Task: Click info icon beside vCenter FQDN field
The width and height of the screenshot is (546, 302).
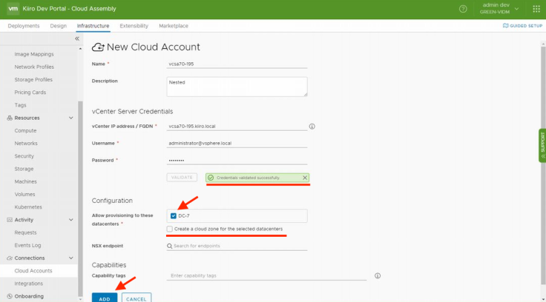Action: 312,127
